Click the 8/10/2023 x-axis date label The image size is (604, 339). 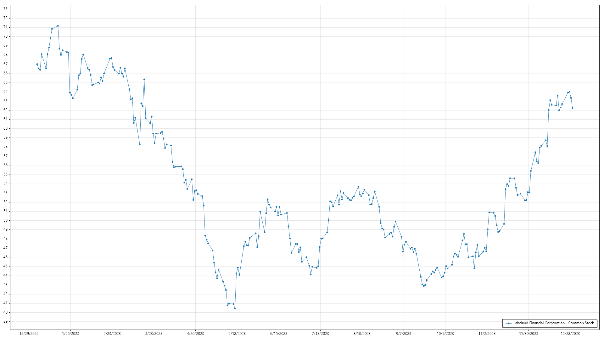click(362, 334)
